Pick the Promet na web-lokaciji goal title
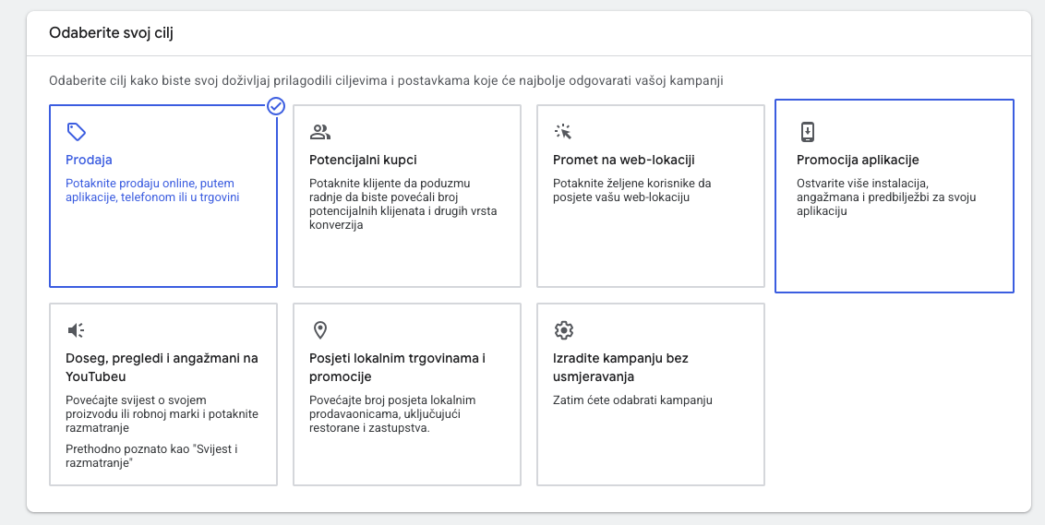Image resolution: width=1045 pixels, height=525 pixels. 623,160
